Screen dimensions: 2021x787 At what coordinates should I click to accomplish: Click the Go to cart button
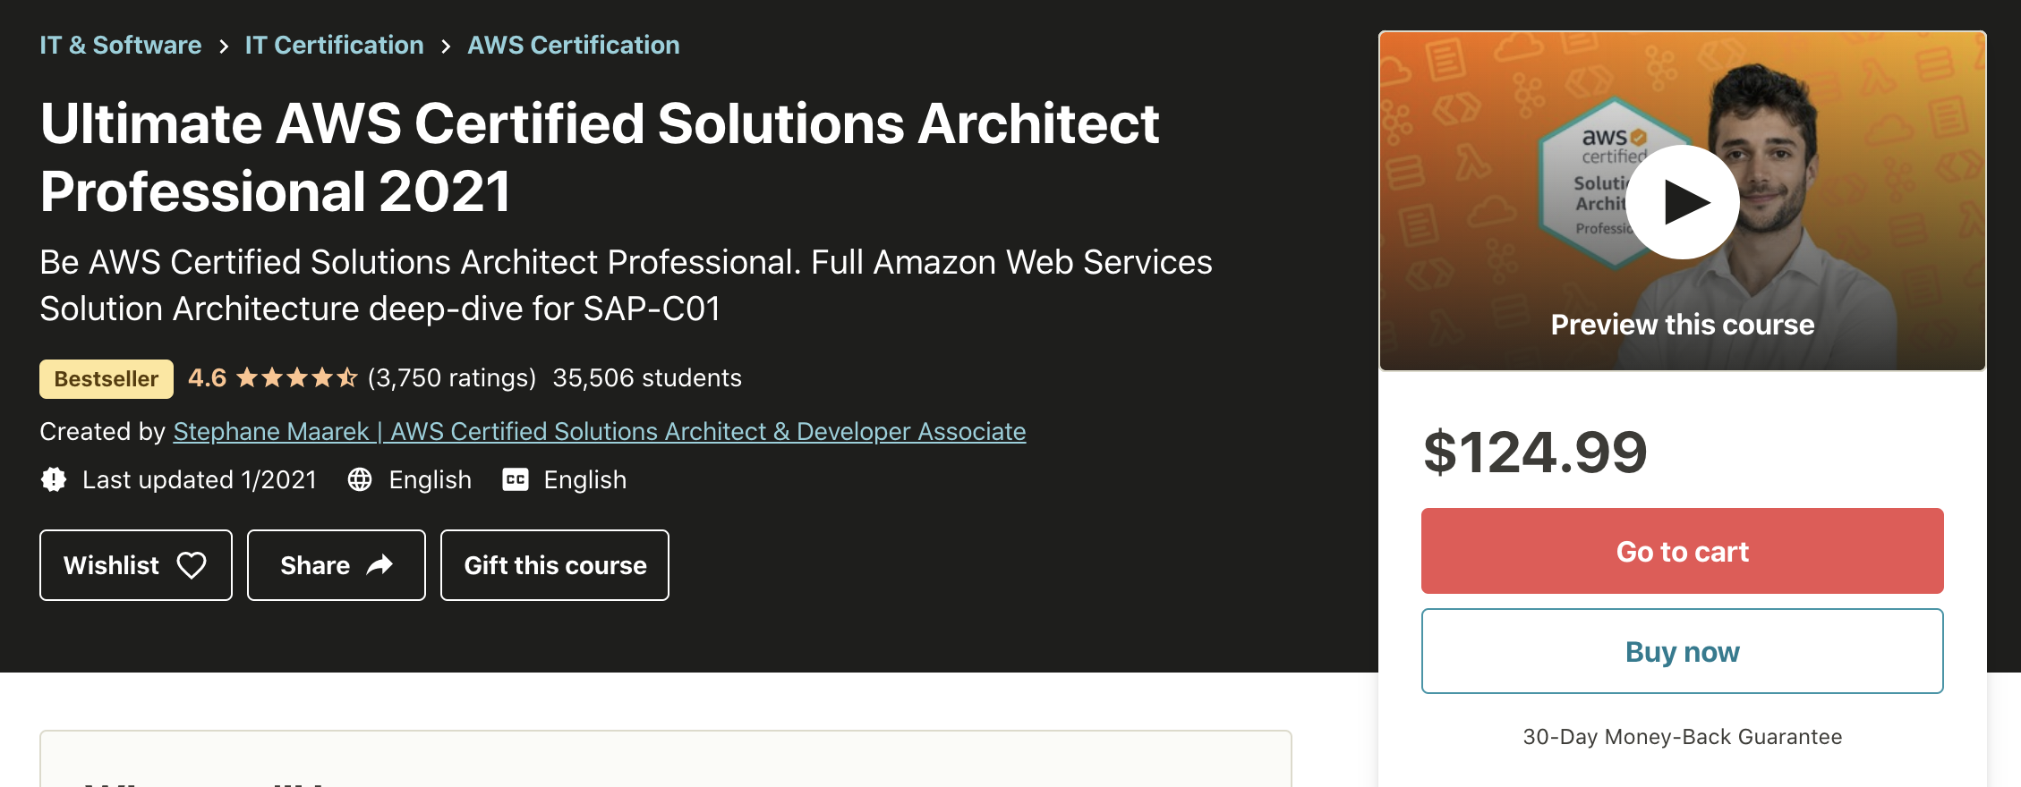pos(1683,551)
